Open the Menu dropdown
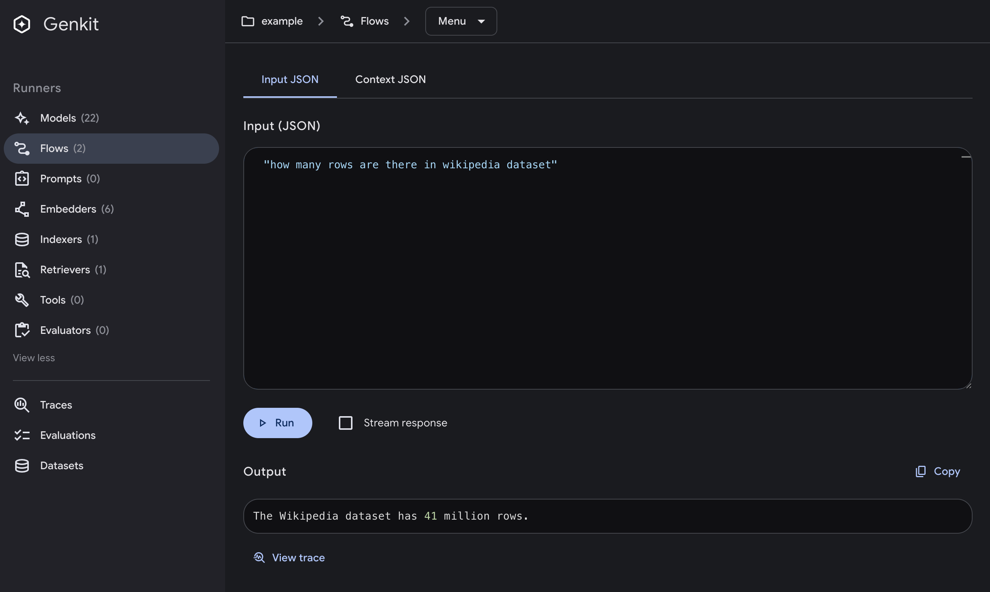The height and width of the screenshot is (592, 990). click(x=461, y=21)
